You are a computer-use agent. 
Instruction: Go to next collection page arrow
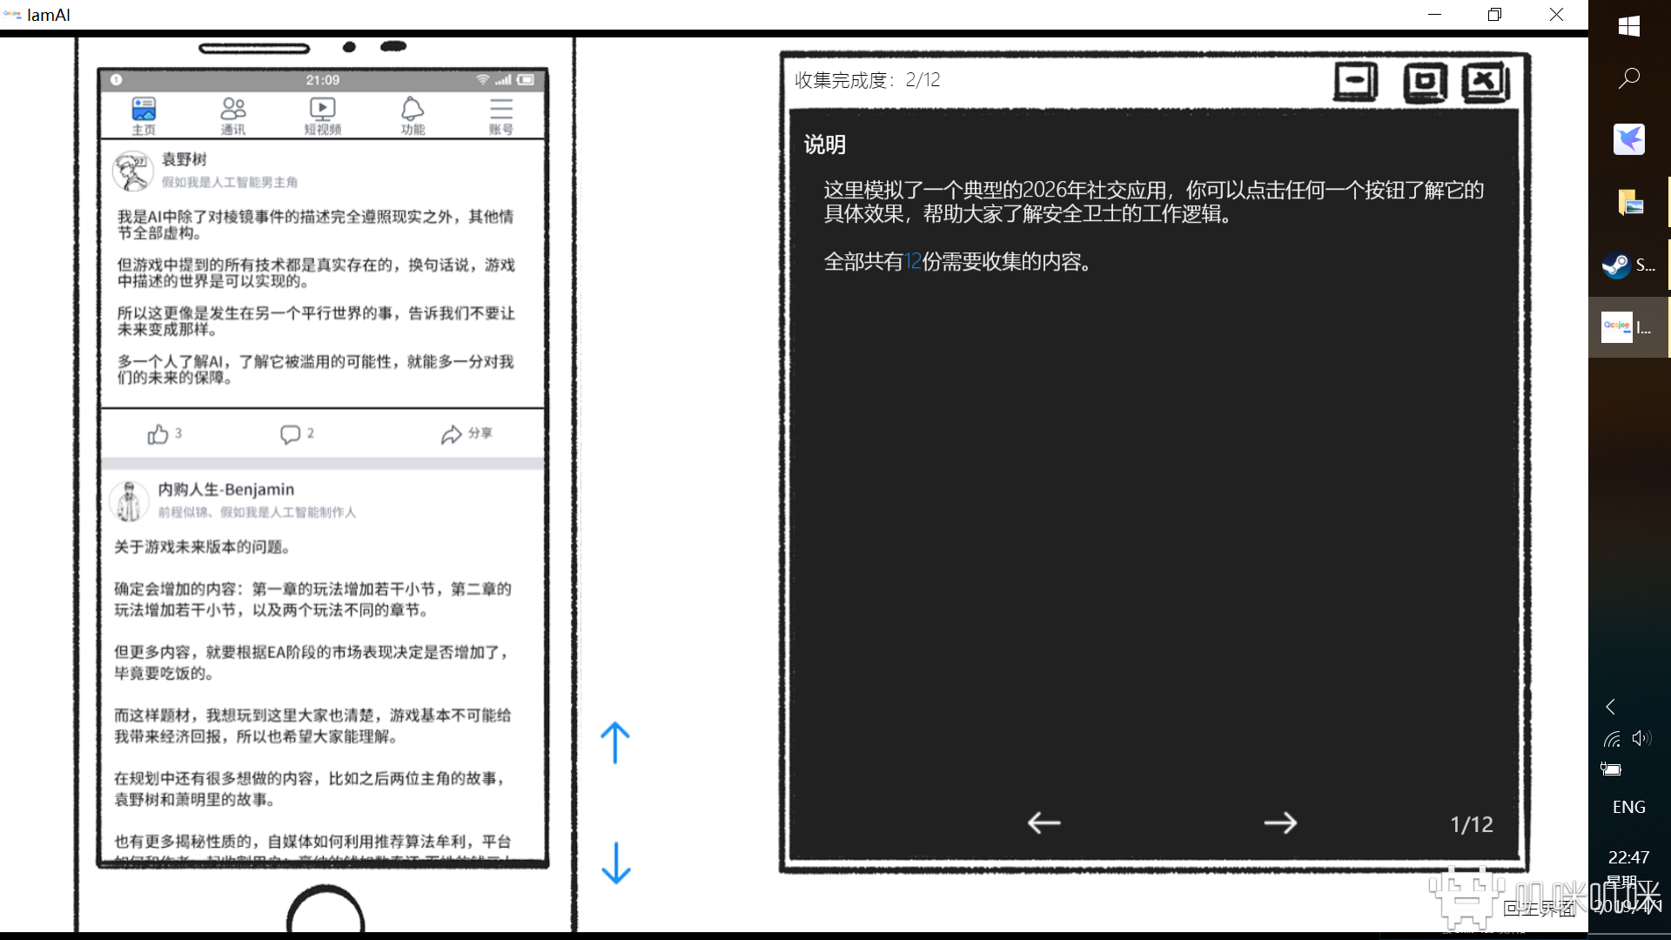click(1280, 822)
